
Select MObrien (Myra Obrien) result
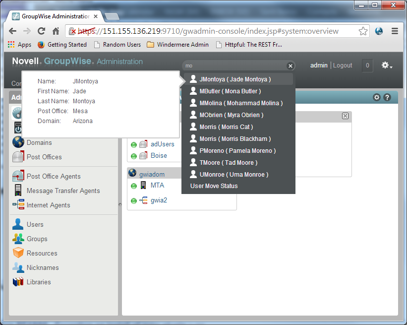click(238, 115)
